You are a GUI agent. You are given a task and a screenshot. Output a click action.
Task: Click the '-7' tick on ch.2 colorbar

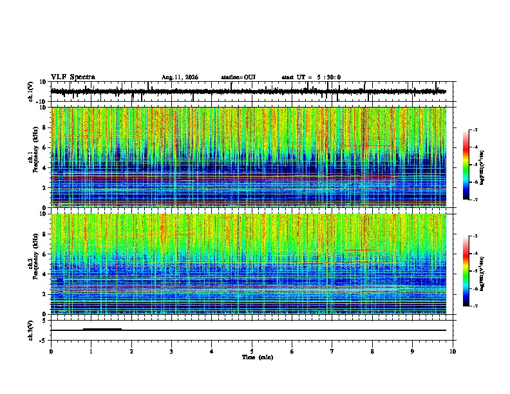475,306
